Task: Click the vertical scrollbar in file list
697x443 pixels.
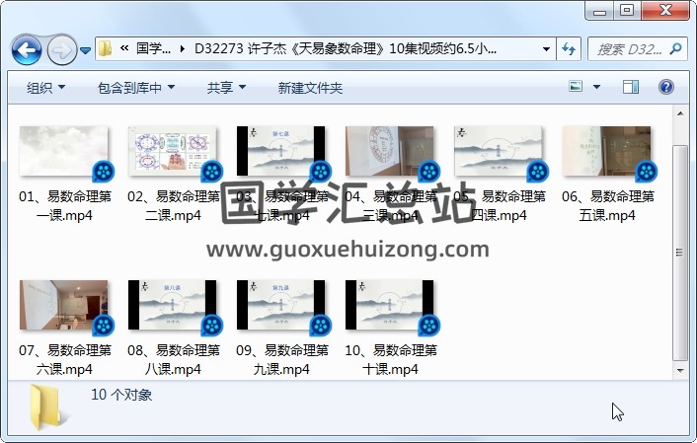Action: (x=679, y=247)
